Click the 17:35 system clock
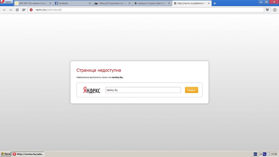 [274, 154]
